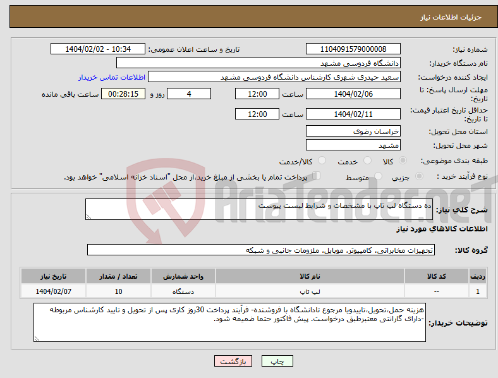
Task: Select the کالا radio button
Action: (x=403, y=161)
